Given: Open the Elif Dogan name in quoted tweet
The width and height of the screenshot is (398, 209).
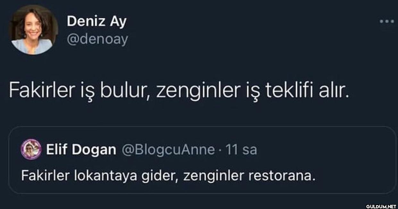Looking at the screenshot, I should [81, 150].
